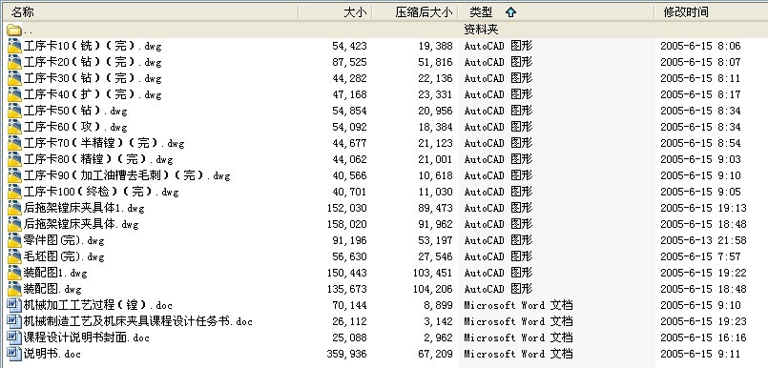Click the icon of 后拖架镗床夹具体.dwg
The width and height of the screenshot is (768, 368).
pyautogui.click(x=14, y=224)
